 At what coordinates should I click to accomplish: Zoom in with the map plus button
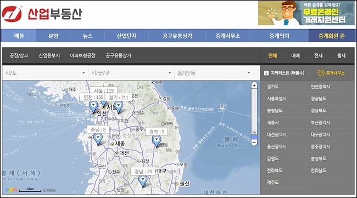(254, 86)
